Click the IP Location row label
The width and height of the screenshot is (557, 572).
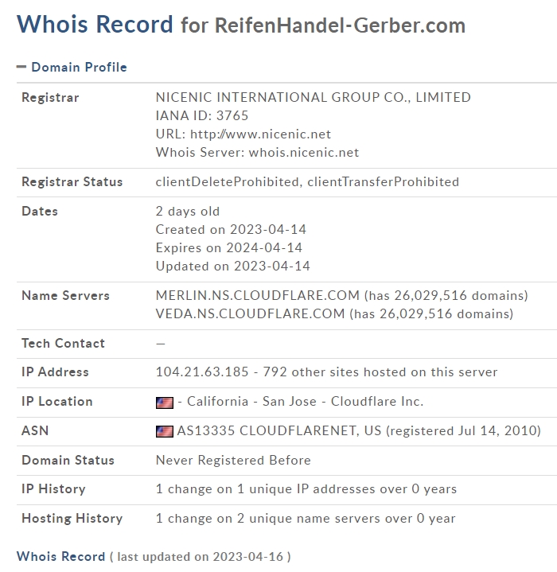[57, 401]
